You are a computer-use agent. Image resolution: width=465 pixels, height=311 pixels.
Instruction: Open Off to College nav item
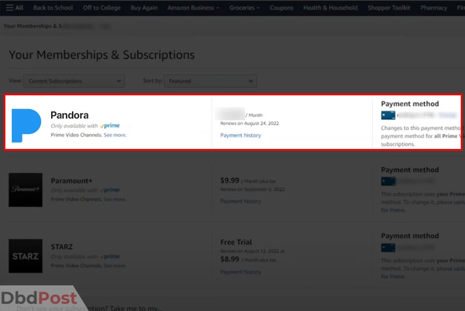coord(102,8)
